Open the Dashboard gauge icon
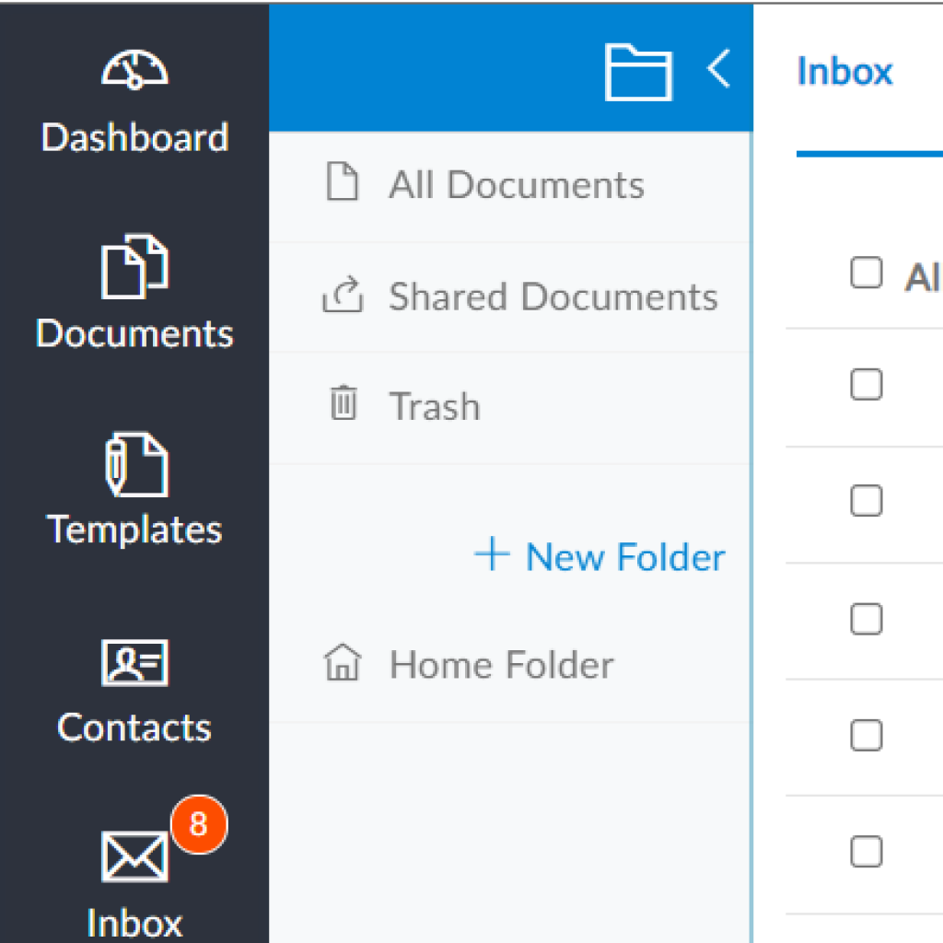The width and height of the screenshot is (943, 943). click(134, 70)
